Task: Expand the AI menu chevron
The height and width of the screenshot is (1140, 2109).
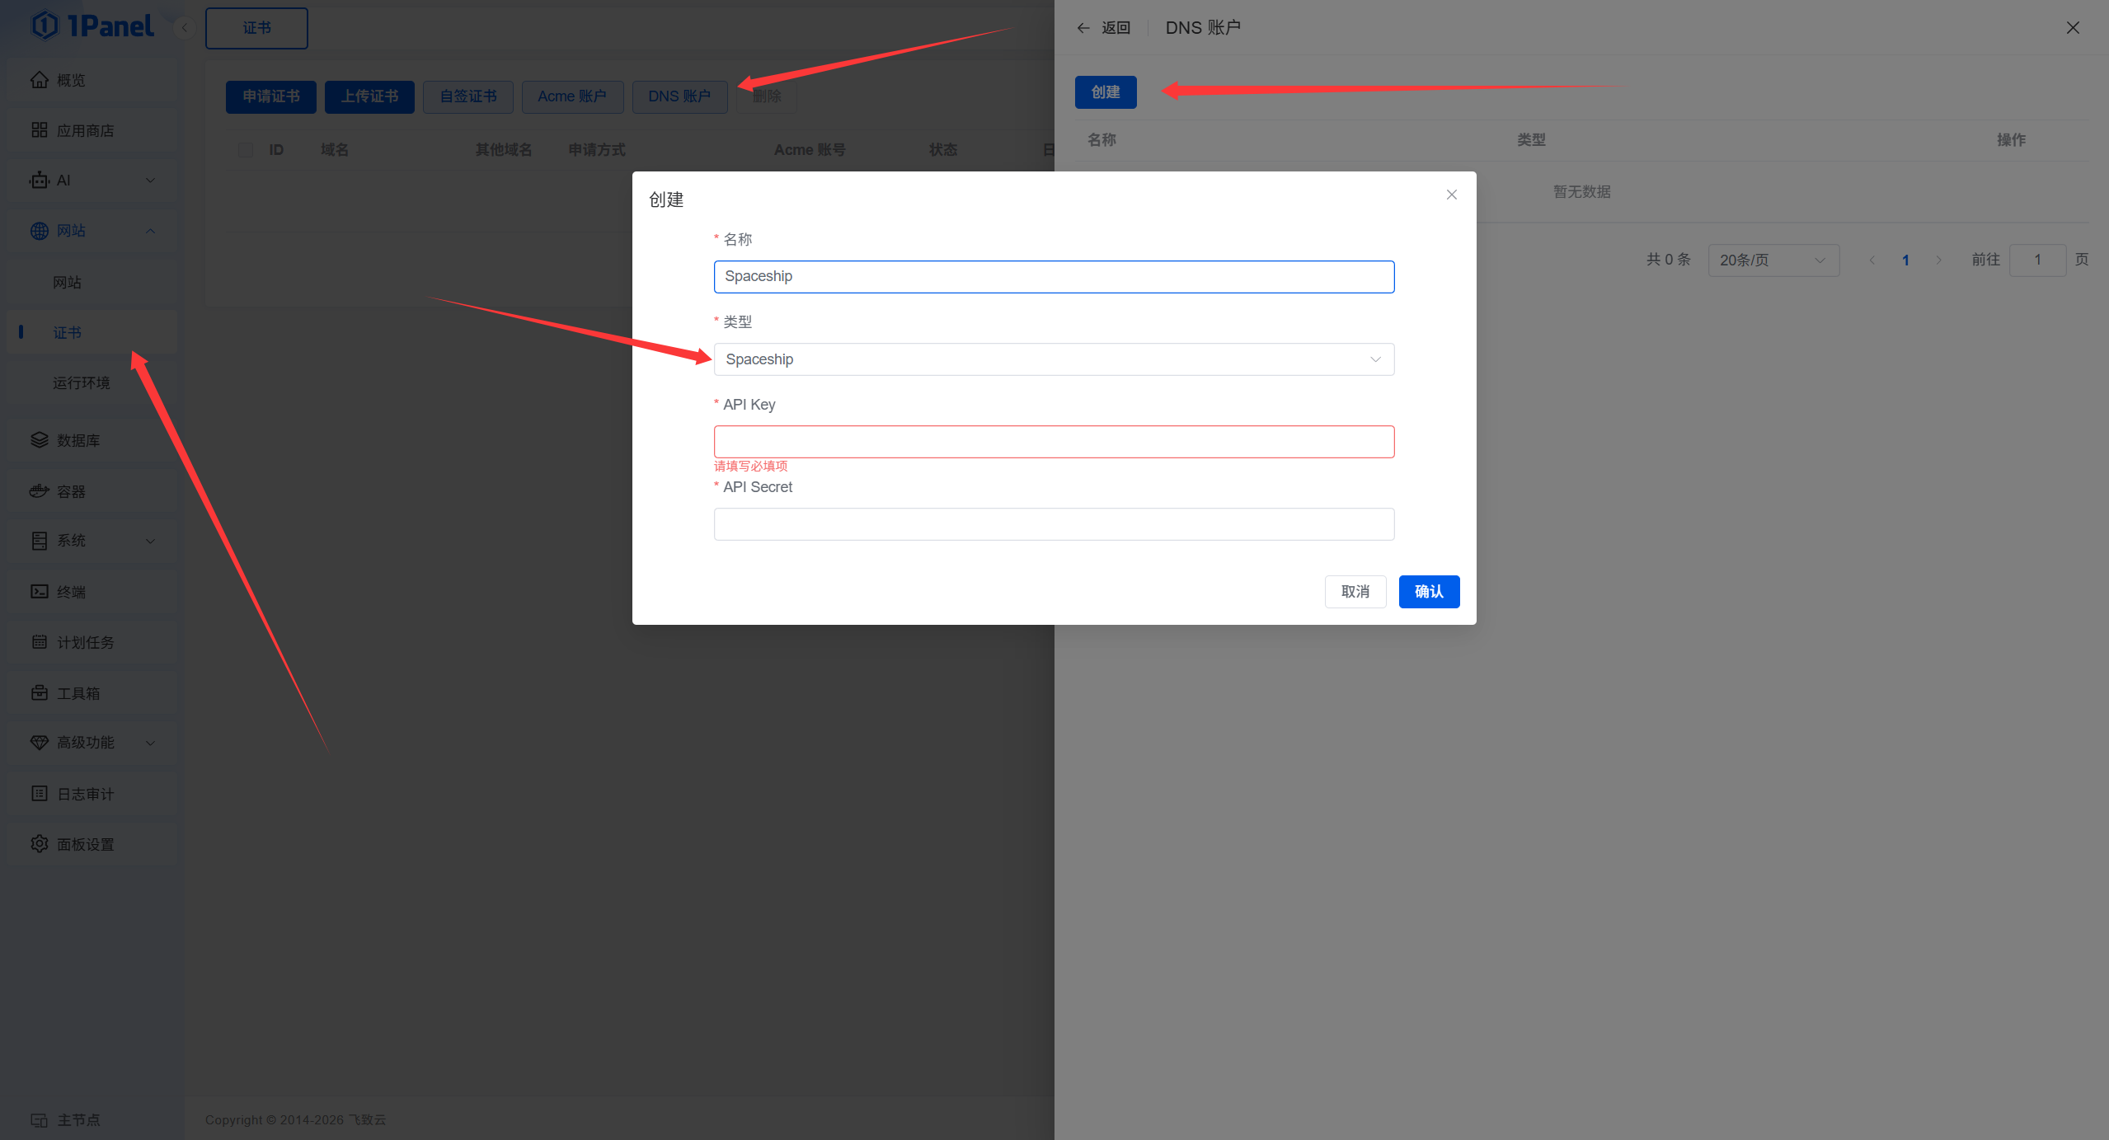Action: coord(150,181)
